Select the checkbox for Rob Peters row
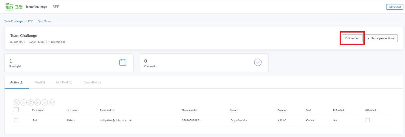This screenshot has width=405, height=137. pos(16,120)
